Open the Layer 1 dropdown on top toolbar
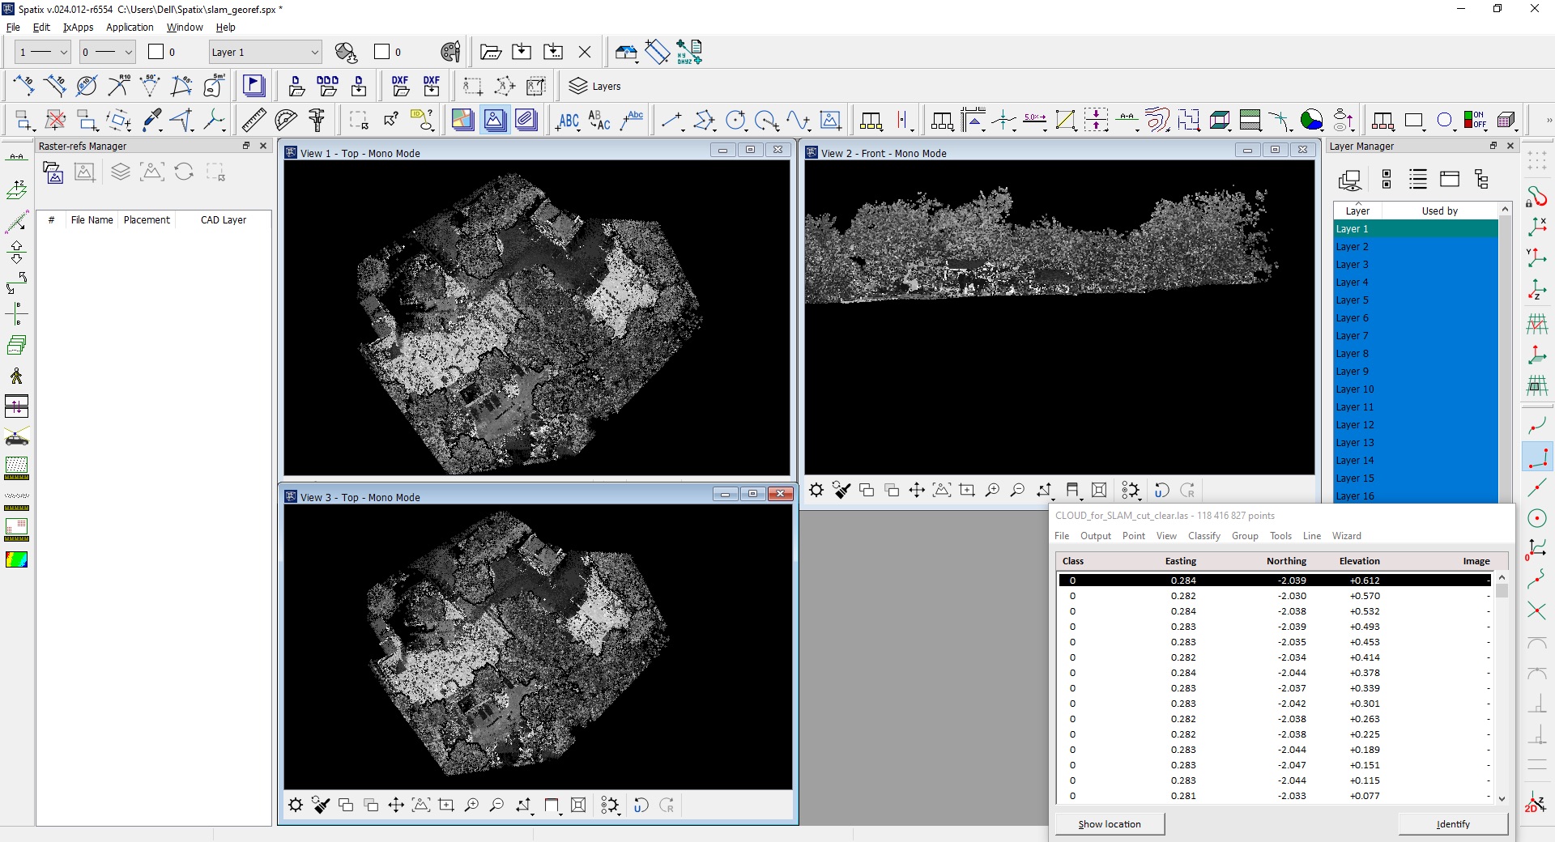The width and height of the screenshot is (1555, 842). point(314,52)
